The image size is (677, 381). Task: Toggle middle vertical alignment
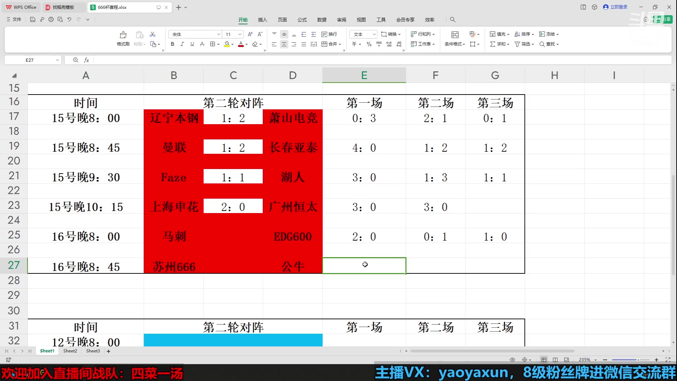(284, 34)
